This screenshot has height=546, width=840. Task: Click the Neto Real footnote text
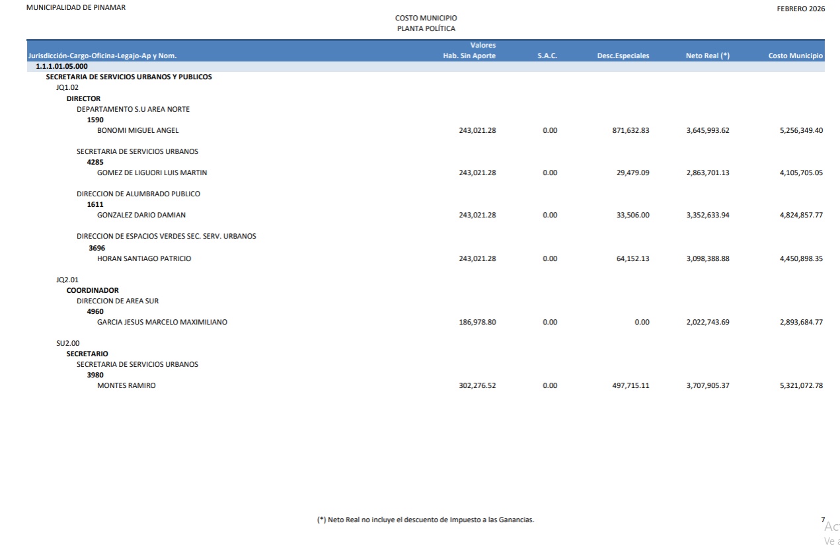[x=426, y=520]
